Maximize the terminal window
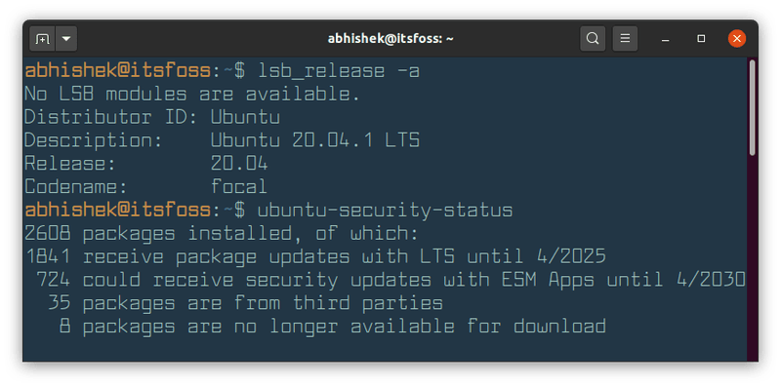 701,39
